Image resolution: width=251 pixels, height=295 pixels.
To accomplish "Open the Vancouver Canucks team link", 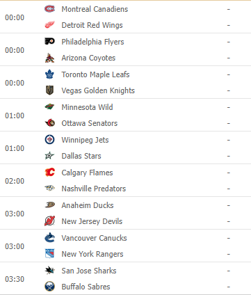I will [x=94, y=238].
